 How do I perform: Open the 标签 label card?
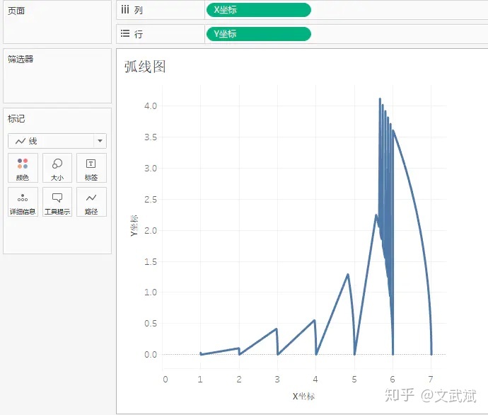click(x=91, y=168)
